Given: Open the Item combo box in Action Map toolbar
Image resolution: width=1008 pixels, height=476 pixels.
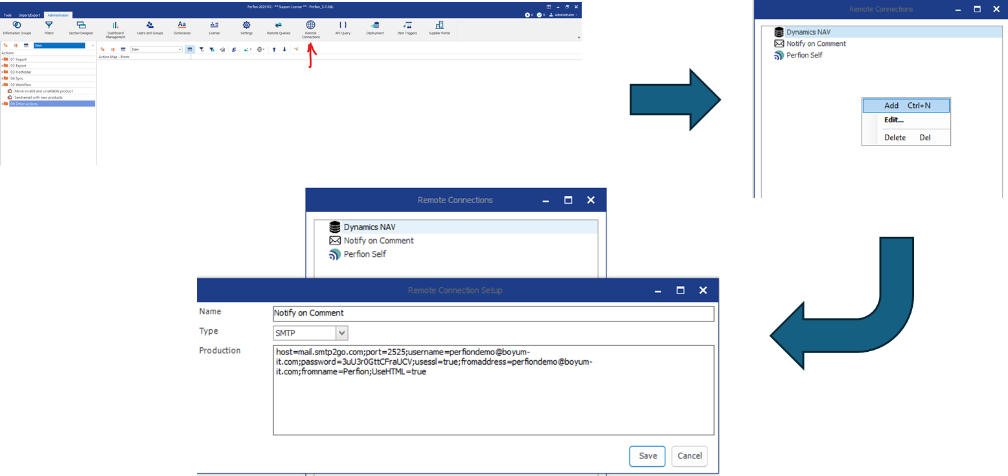Looking at the screenshot, I should [x=156, y=49].
